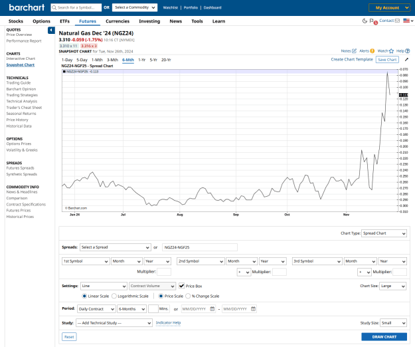
Task: Open the Chart Type dropdown
Action: [x=384, y=233]
